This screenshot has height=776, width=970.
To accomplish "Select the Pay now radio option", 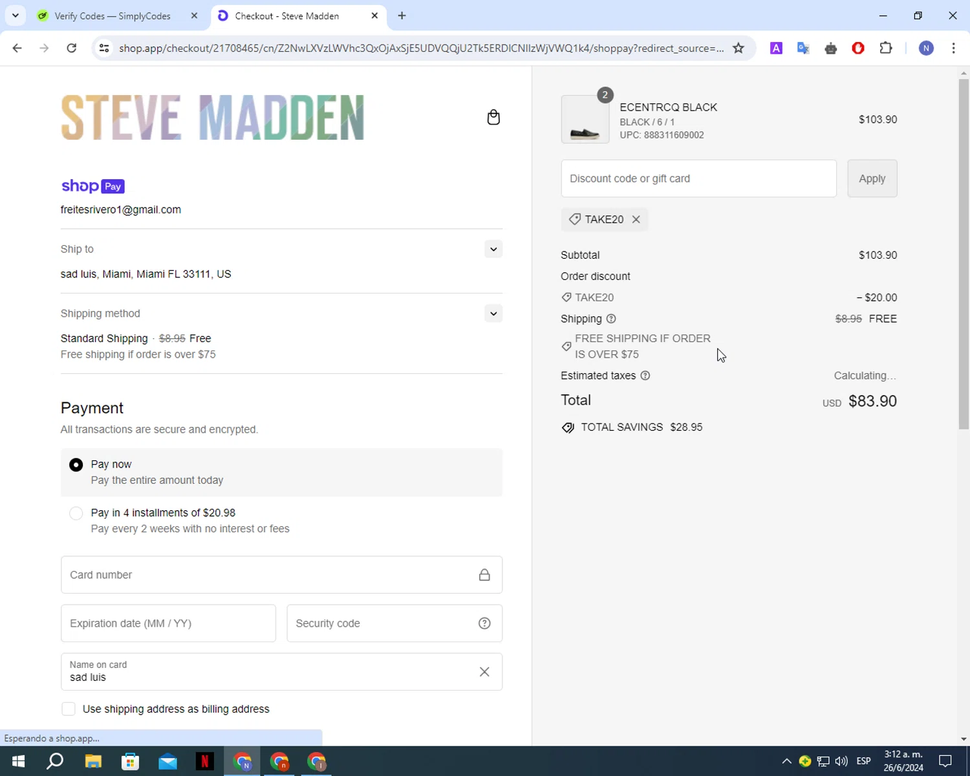I will click(76, 465).
